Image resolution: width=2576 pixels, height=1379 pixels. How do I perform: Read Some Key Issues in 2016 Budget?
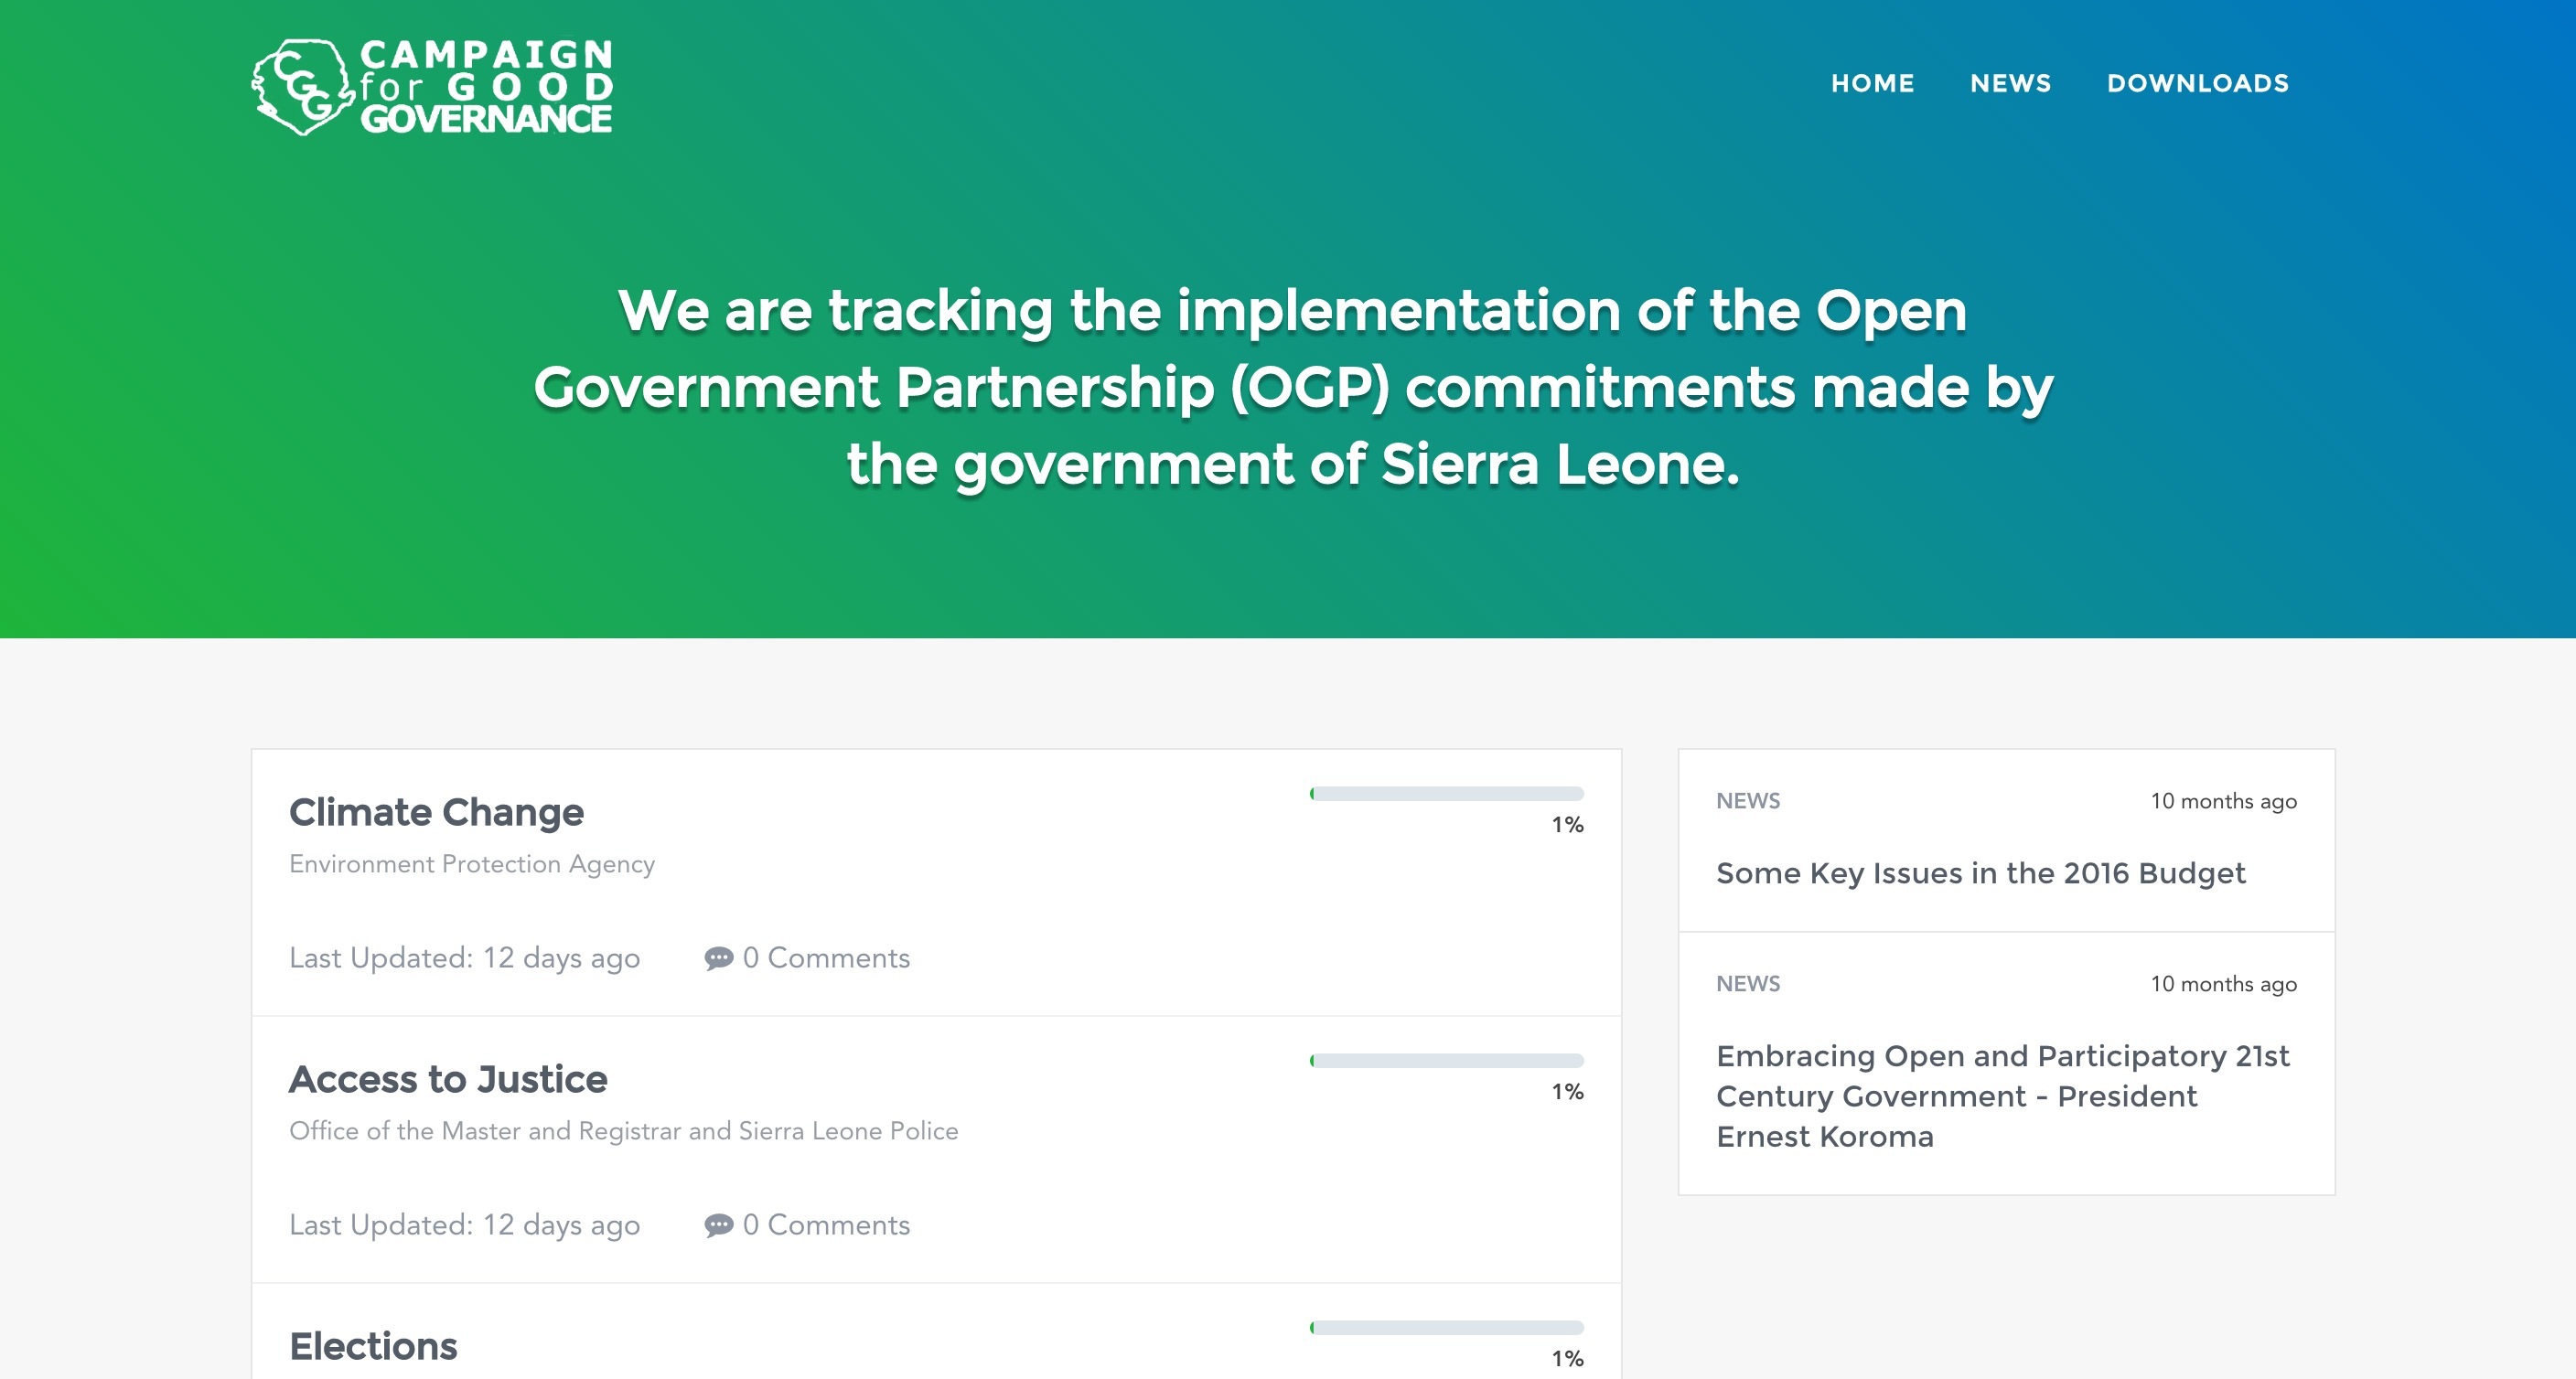pyautogui.click(x=1980, y=873)
